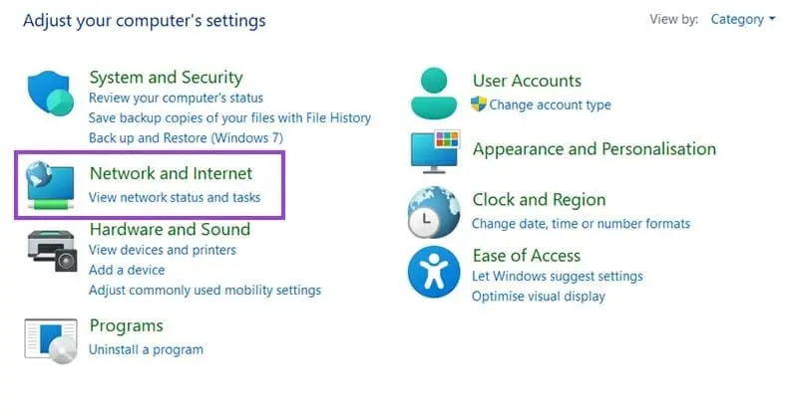Click the Appearance and Personalisation monitor icon

[x=435, y=151]
